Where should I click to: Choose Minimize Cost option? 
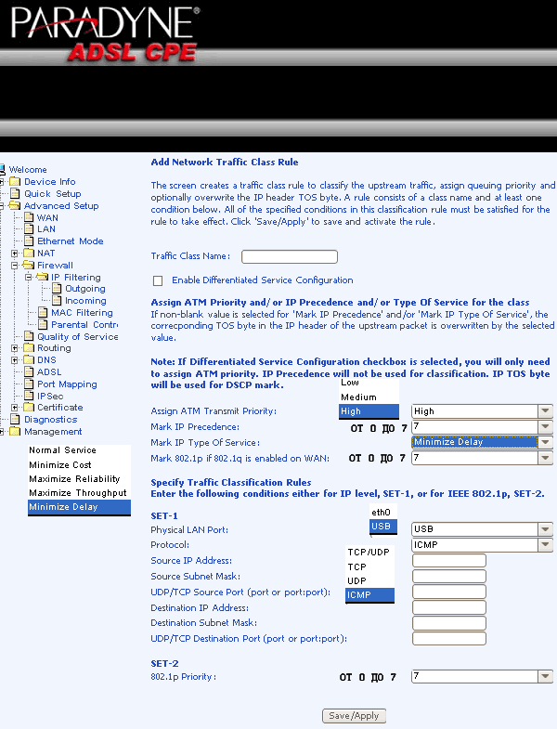80,465
